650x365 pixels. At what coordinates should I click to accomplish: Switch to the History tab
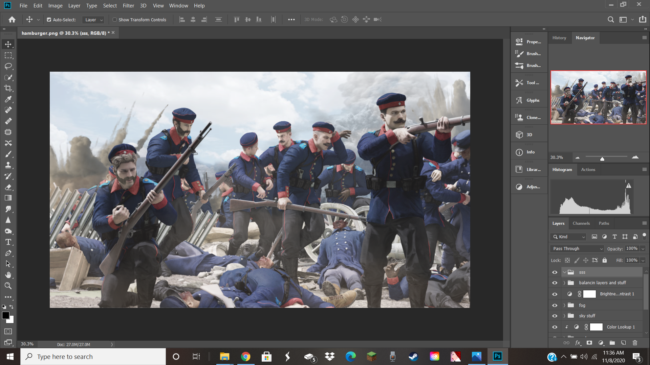click(559, 38)
